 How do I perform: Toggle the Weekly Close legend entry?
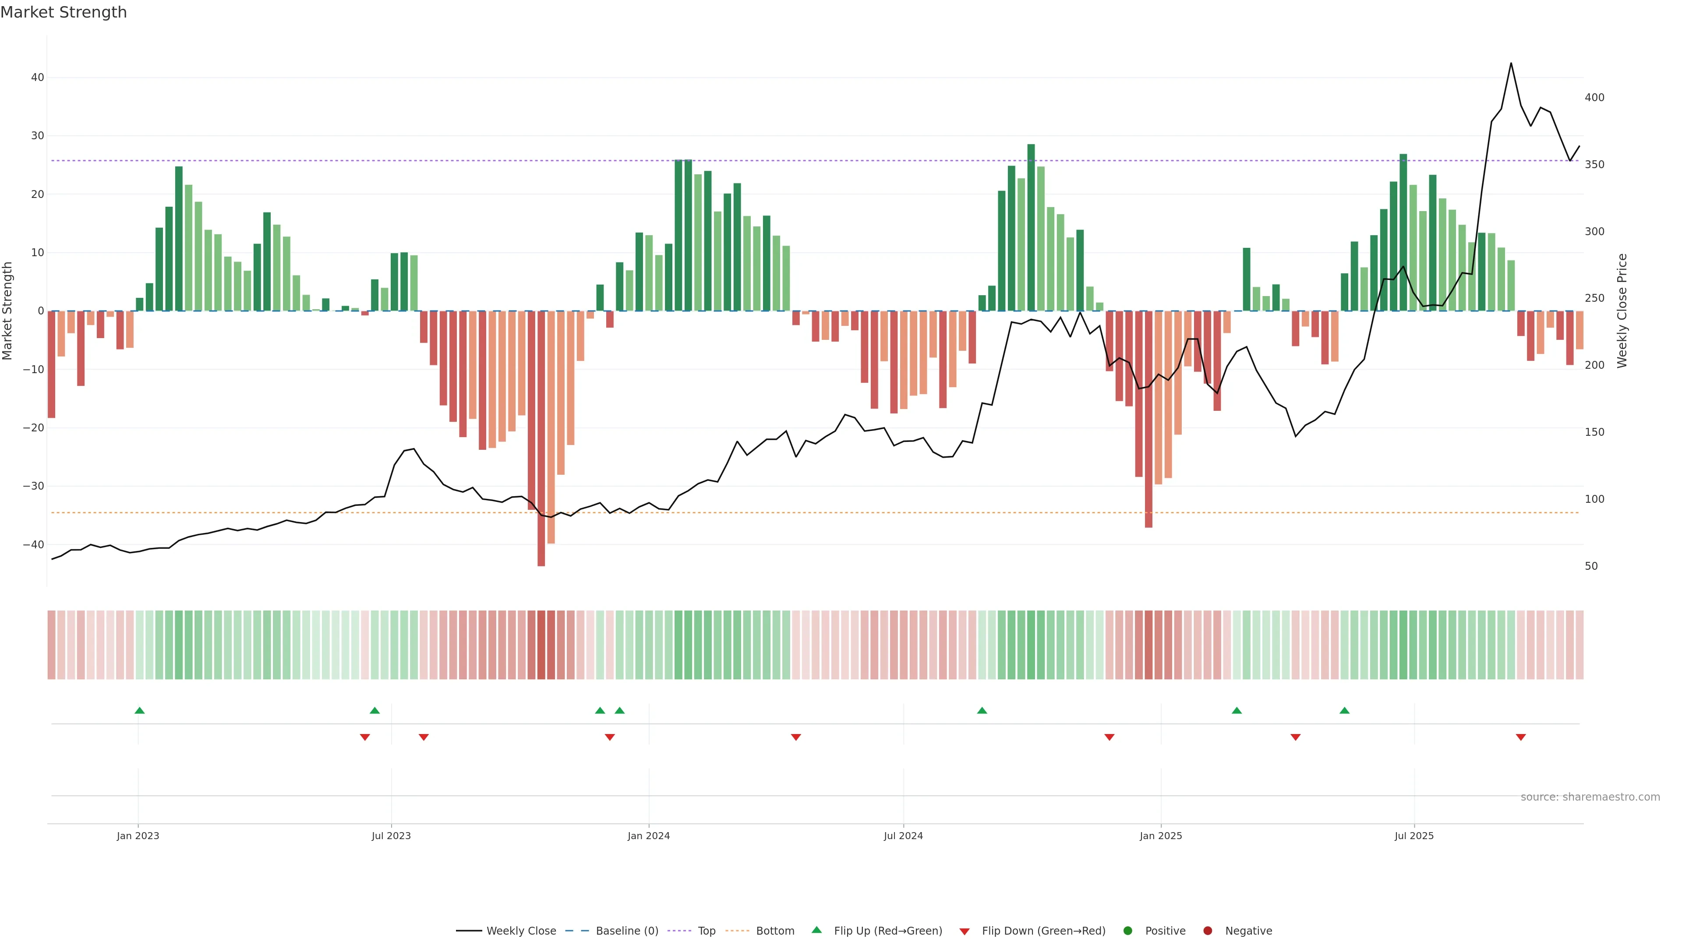click(521, 931)
